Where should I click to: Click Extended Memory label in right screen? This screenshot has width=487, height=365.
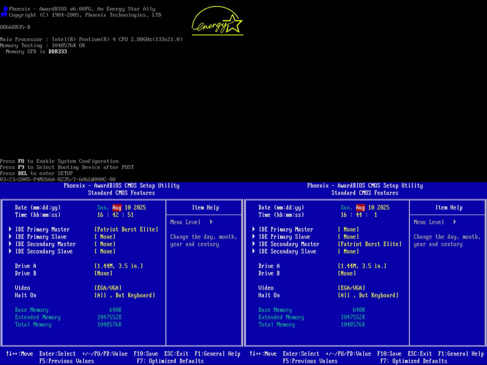coord(281,317)
